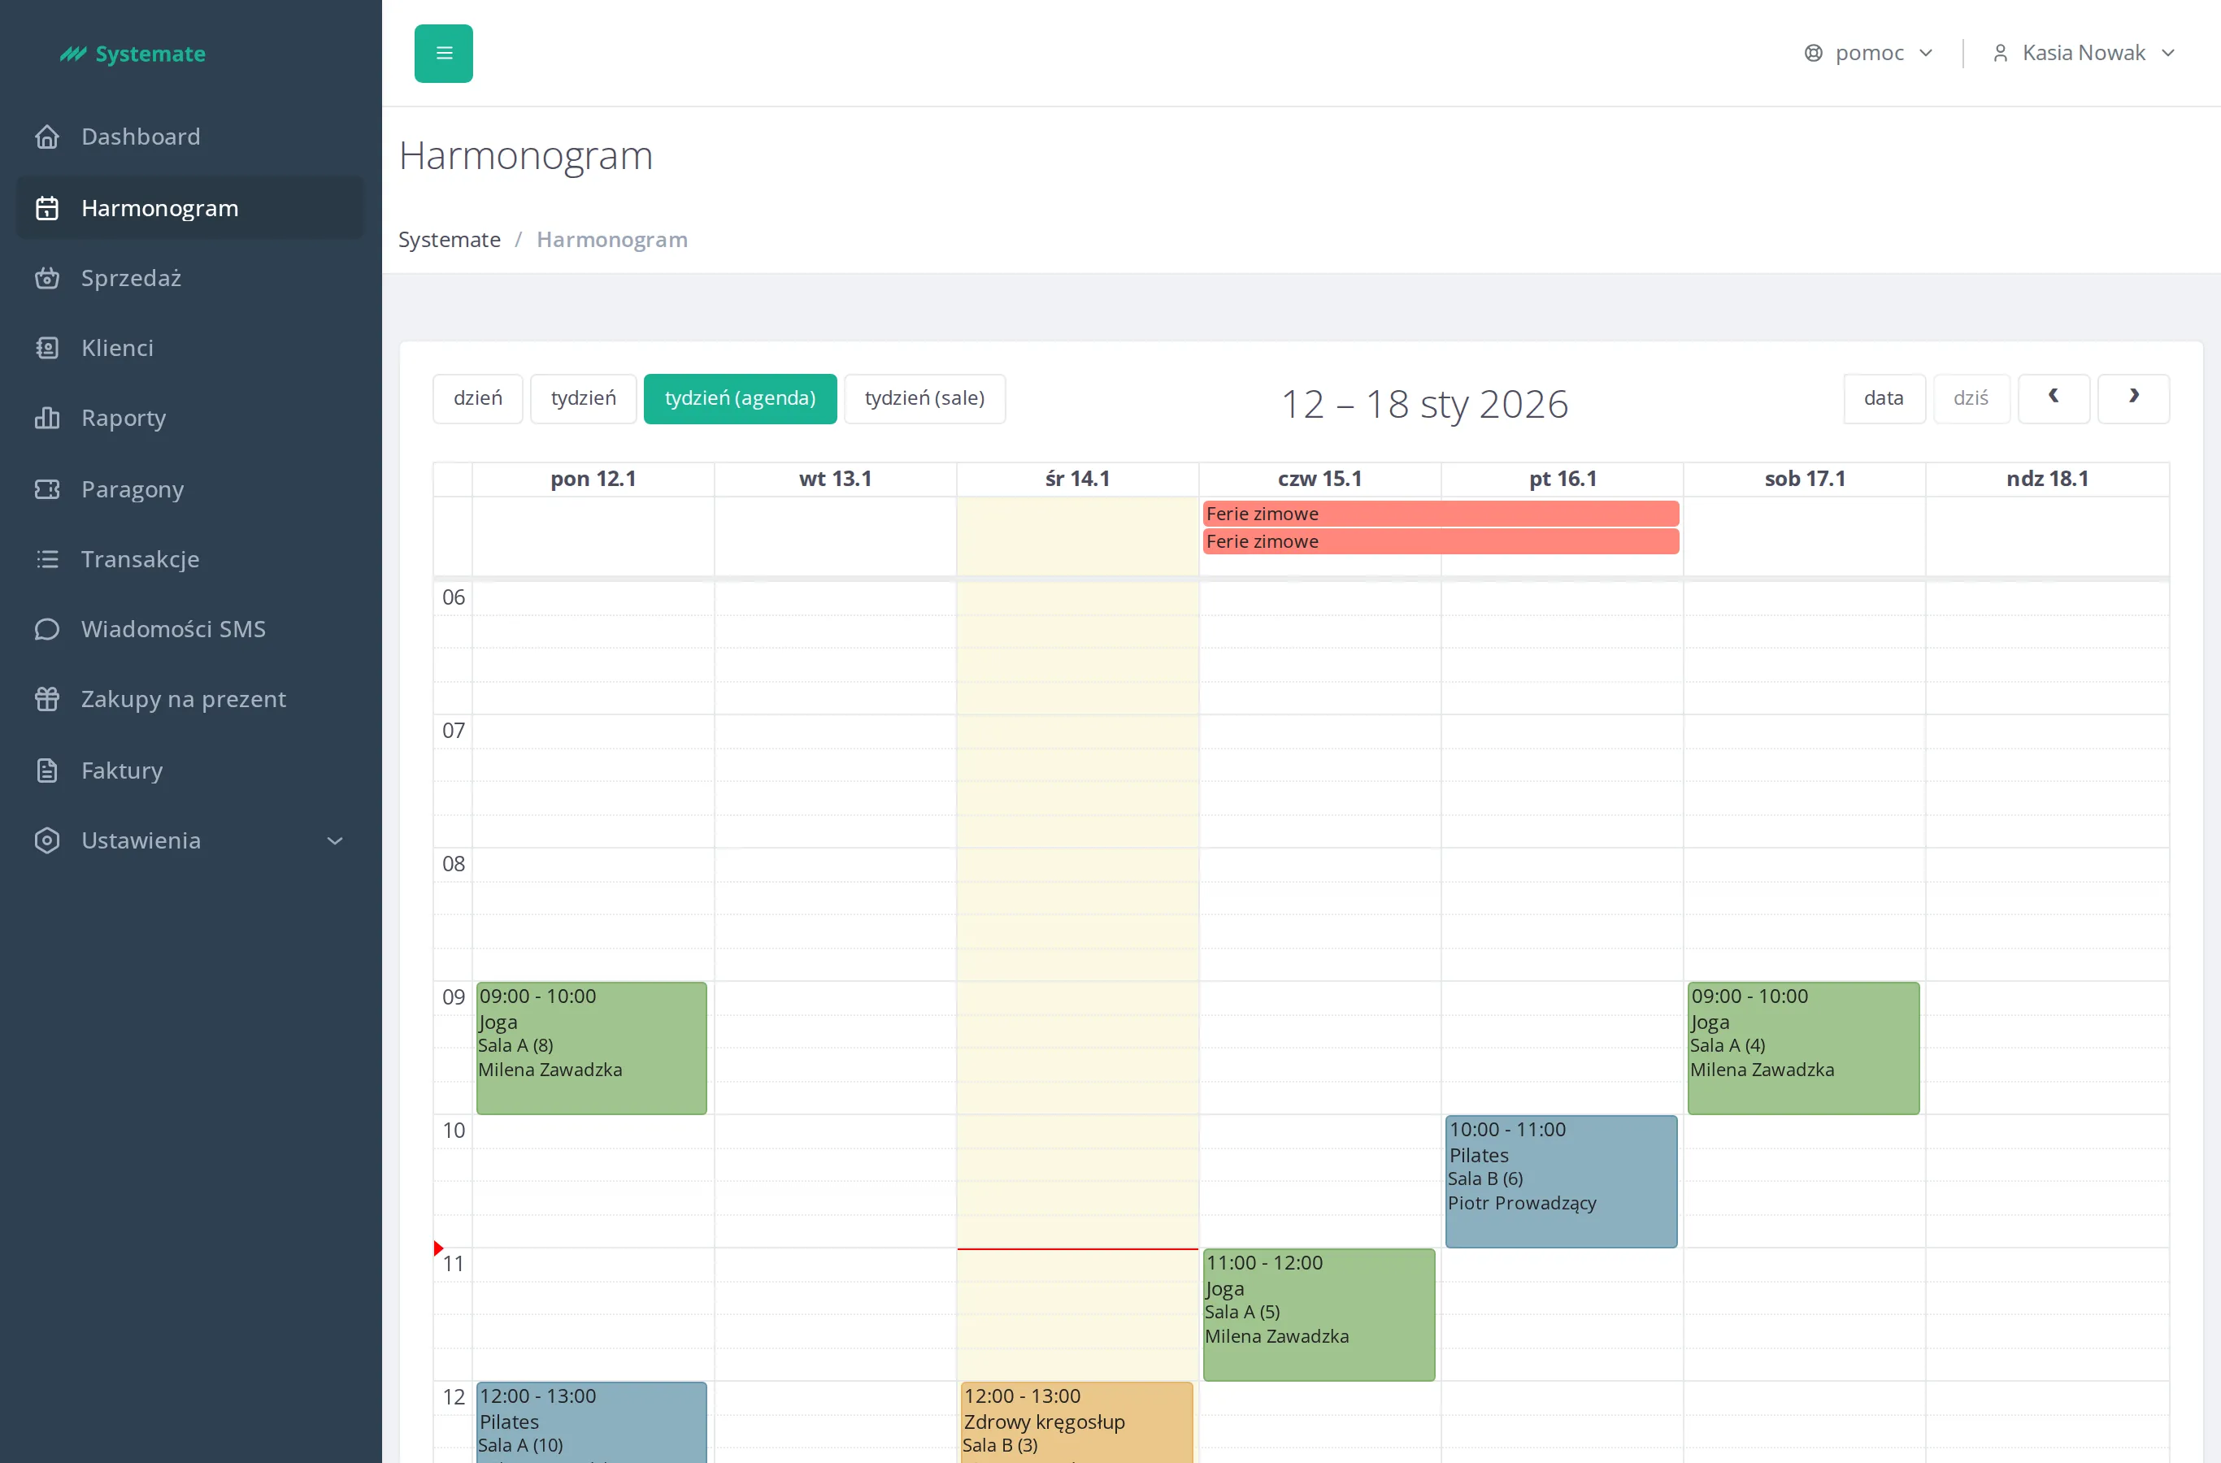
Task: Click Systemate breadcrumb link
Action: (449, 240)
